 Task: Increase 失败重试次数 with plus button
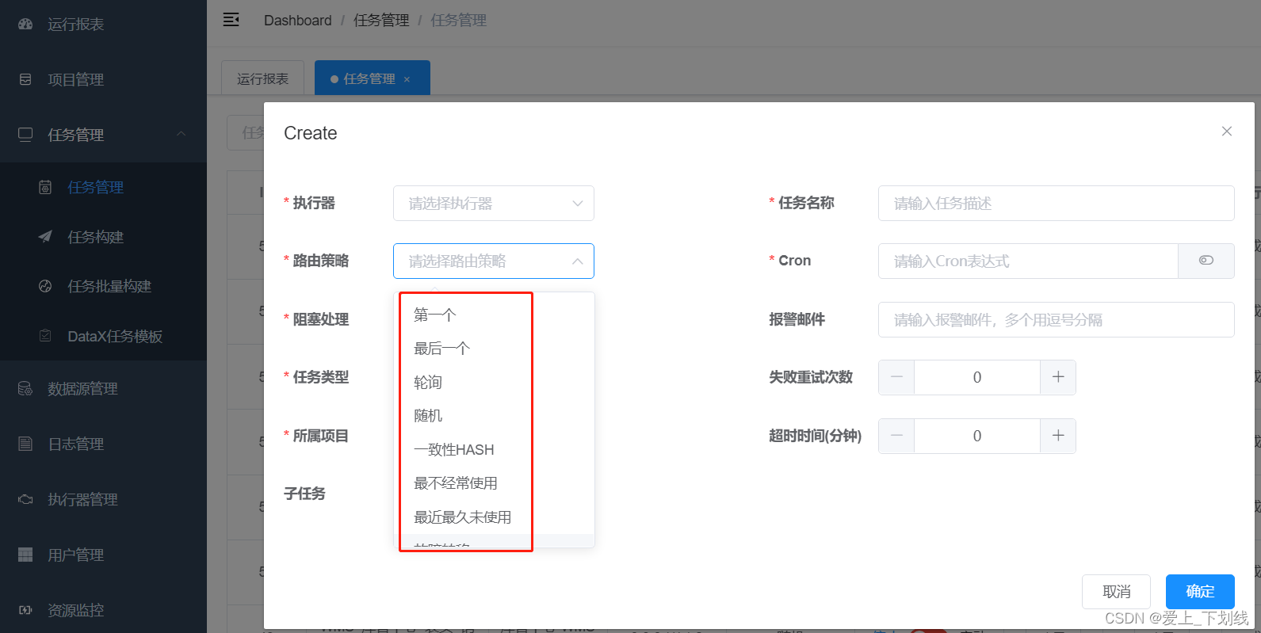click(1058, 377)
